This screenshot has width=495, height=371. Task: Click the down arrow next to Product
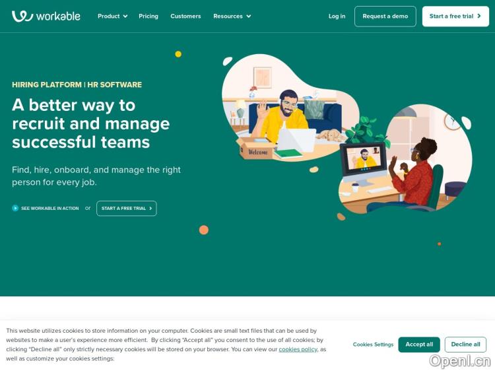click(x=125, y=17)
